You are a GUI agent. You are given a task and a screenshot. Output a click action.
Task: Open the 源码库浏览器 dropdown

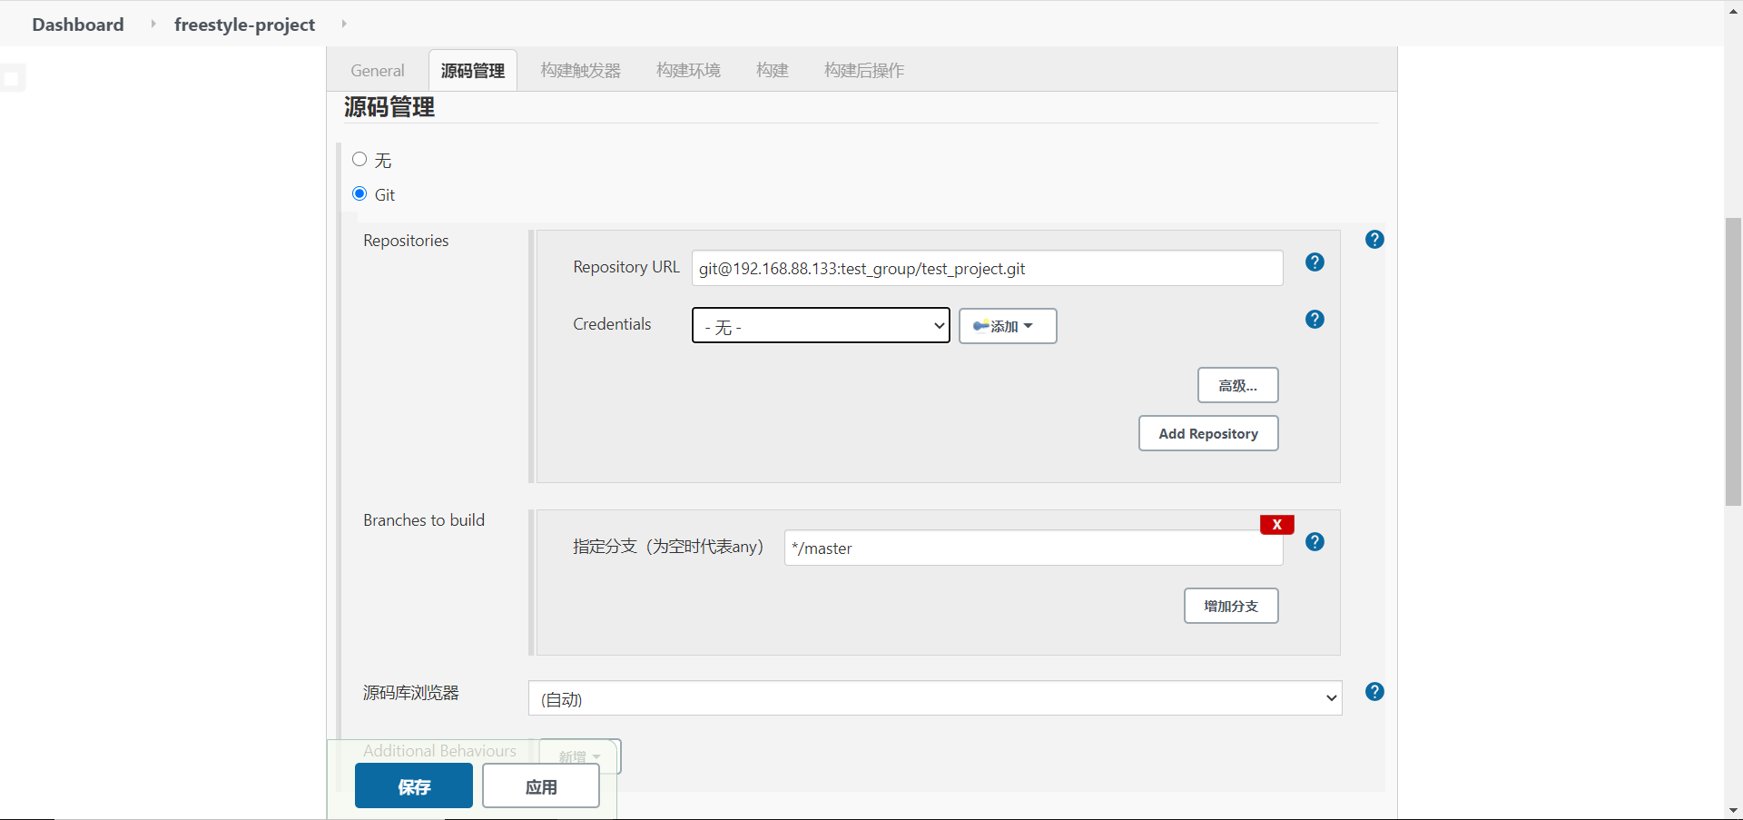coord(935,698)
